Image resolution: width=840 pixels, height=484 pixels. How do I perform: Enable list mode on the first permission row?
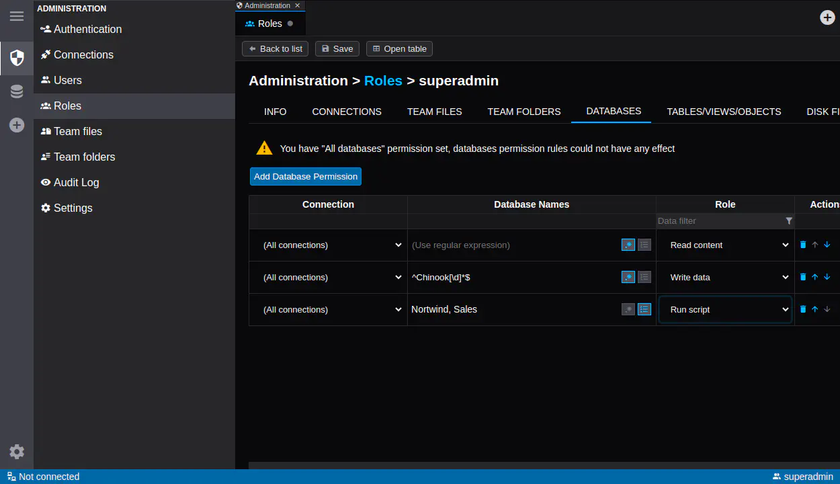pos(644,245)
